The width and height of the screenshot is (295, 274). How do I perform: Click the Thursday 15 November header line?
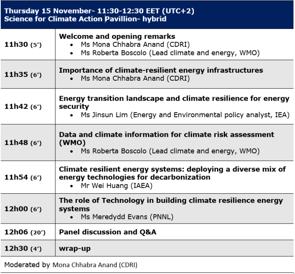pos(99,11)
